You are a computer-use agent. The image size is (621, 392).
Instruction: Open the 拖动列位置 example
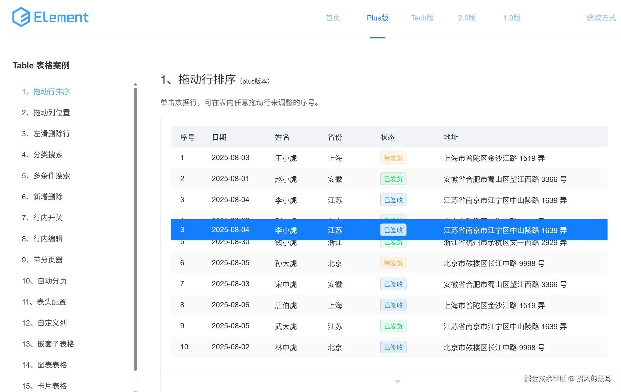tap(46, 112)
